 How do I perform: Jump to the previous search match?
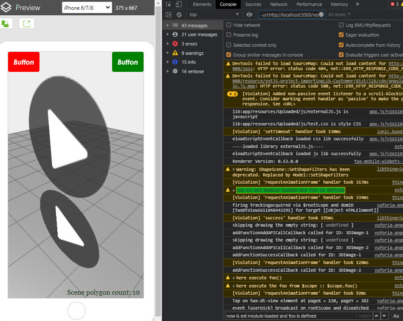[x=376, y=316]
